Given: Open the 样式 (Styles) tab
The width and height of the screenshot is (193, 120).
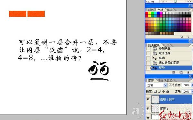Looking at the screenshot, I should tap(170, 10).
